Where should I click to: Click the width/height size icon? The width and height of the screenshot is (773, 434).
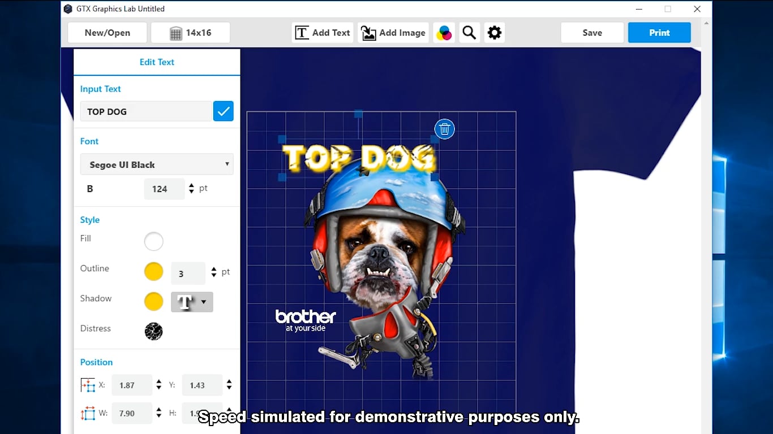88,414
